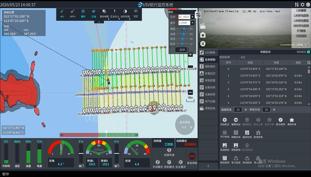Open the radar 型号 YZ_YR18 dropdown
The width and height of the screenshot is (311, 177).
pos(192,17)
